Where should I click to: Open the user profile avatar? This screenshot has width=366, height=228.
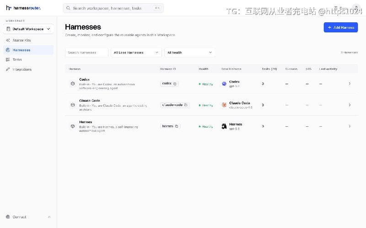[x=356, y=8]
